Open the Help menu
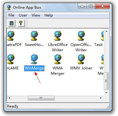This screenshot has height=116, width=118. pyautogui.click(x=49, y=15)
